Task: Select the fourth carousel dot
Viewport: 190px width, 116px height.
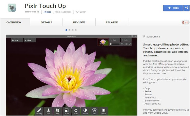Action: click(76, 30)
